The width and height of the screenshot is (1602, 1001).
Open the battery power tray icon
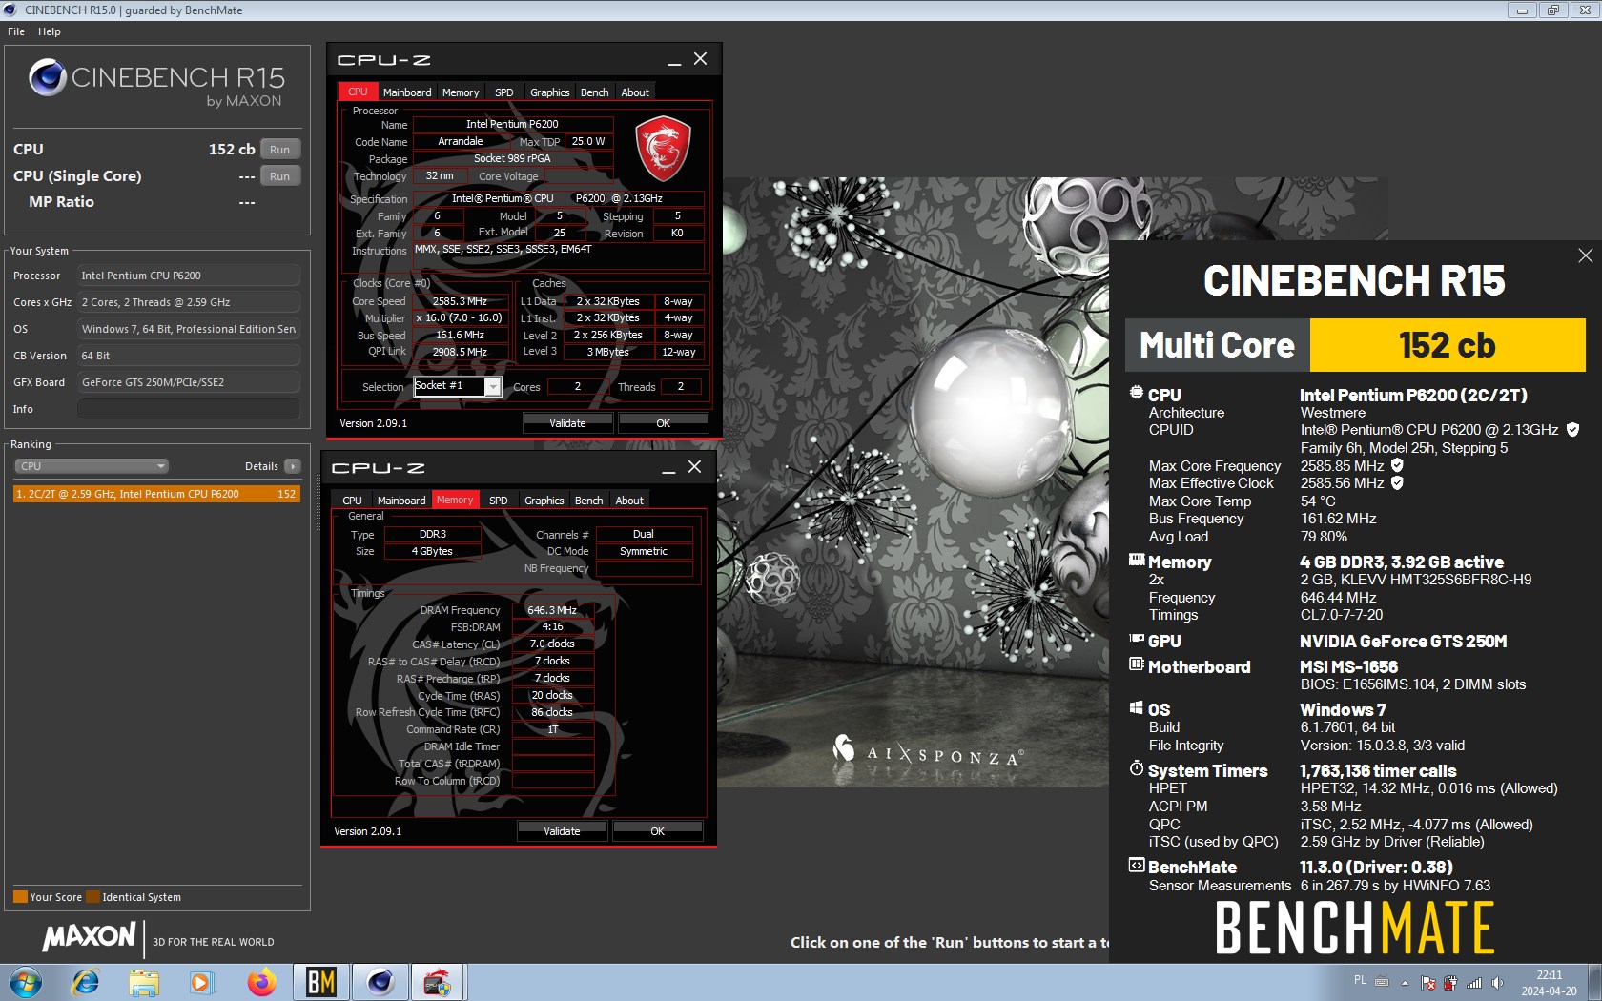pos(1450,982)
